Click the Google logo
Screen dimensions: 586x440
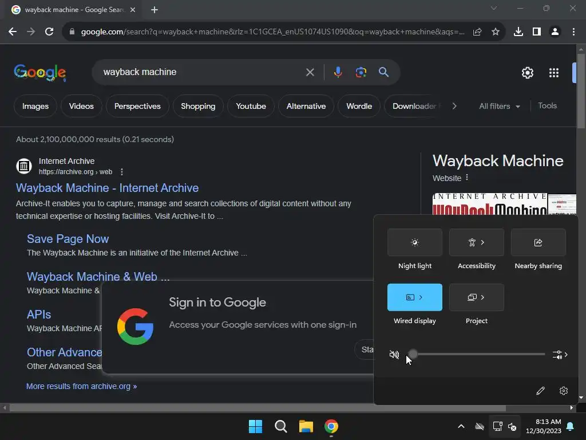click(40, 72)
